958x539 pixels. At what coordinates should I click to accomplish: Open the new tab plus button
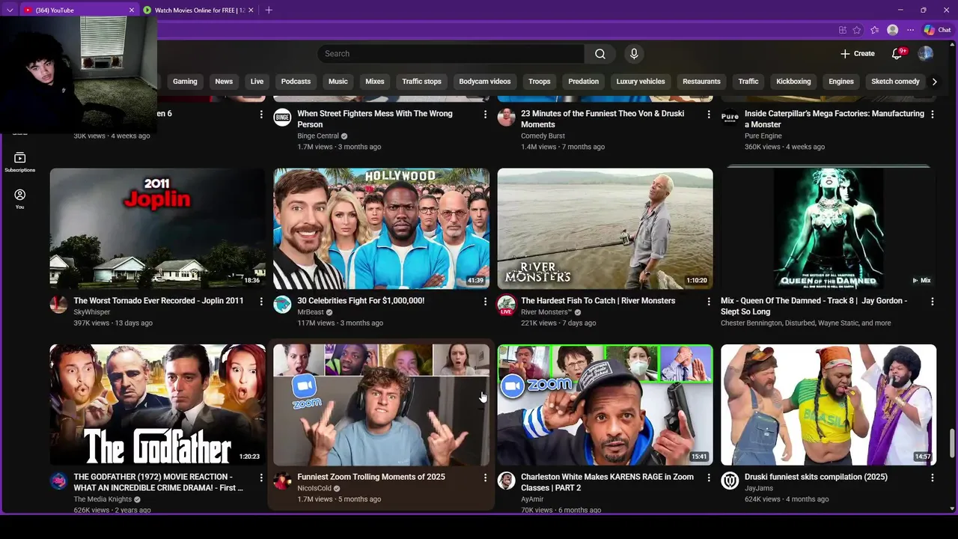tap(269, 10)
